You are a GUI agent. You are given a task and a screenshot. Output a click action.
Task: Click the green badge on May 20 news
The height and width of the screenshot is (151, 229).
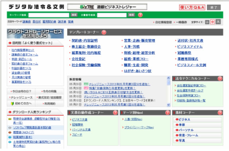pyautogui.click(x=86, y=84)
